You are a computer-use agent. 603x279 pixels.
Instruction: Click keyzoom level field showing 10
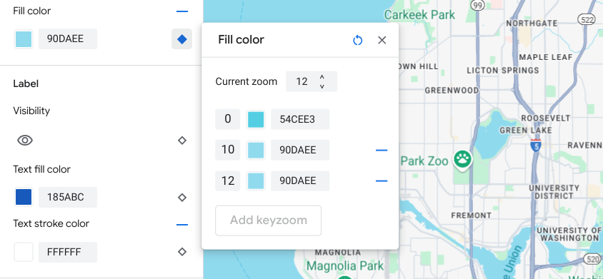(228, 151)
